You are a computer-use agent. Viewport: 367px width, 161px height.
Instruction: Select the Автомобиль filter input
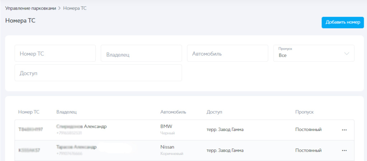click(x=228, y=54)
